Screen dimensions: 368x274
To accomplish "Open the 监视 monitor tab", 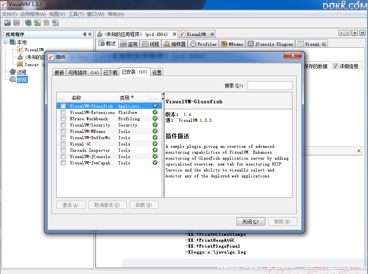I will (129, 44).
